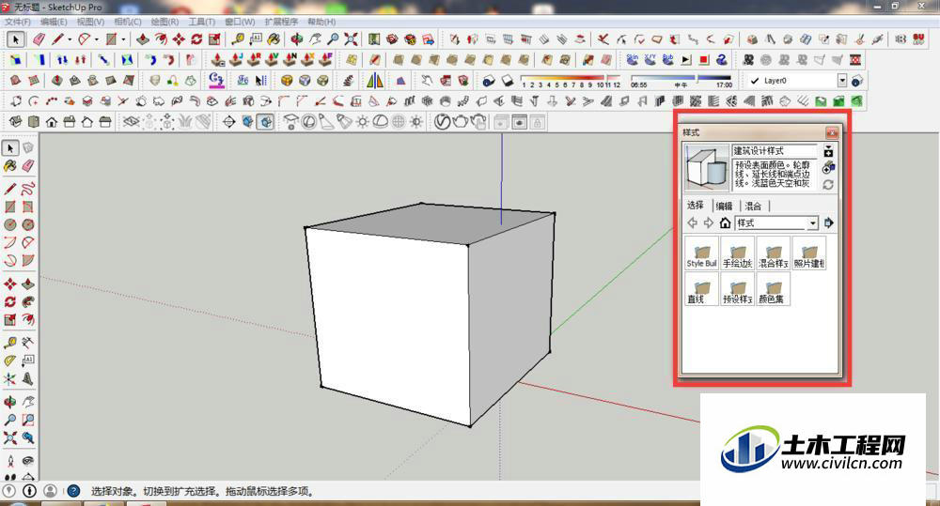940x506 pixels.
Task: Activate the Pan hand tool in top toolbar
Action: (315, 39)
